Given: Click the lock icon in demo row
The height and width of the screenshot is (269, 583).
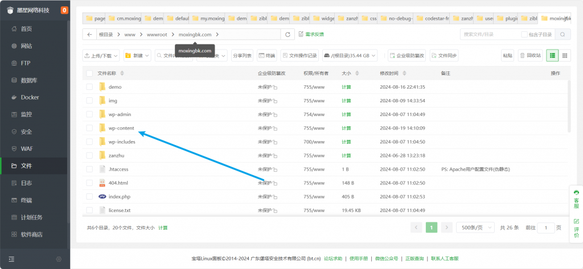Looking at the screenshot, I should 275,88.
